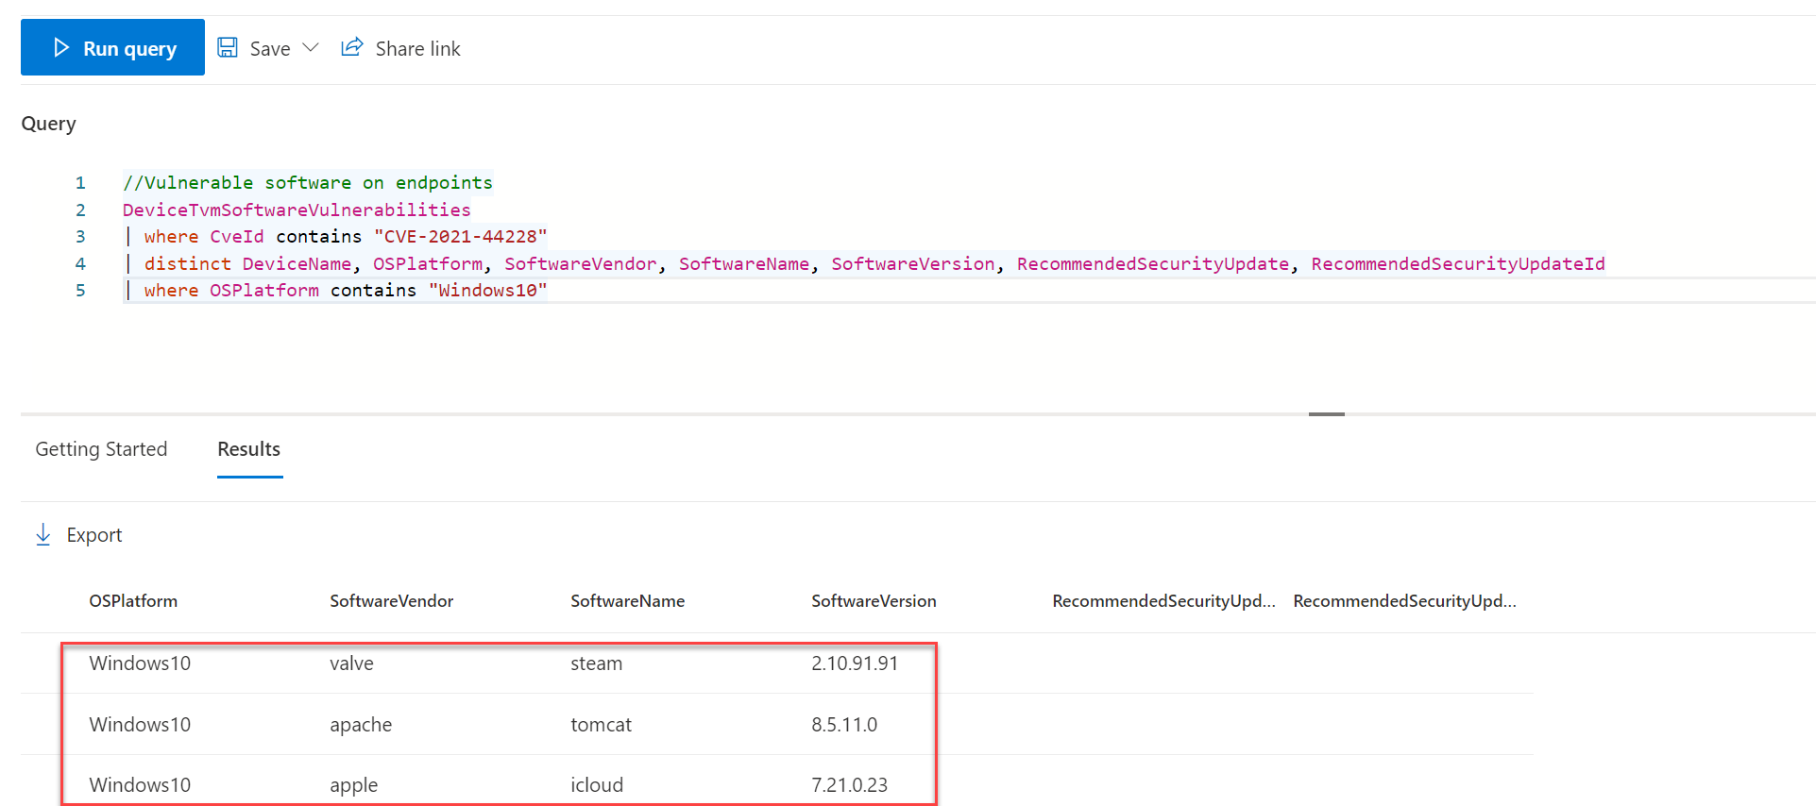Click the first RecommendedSecurityUpd... column header

click(1163, 601)
